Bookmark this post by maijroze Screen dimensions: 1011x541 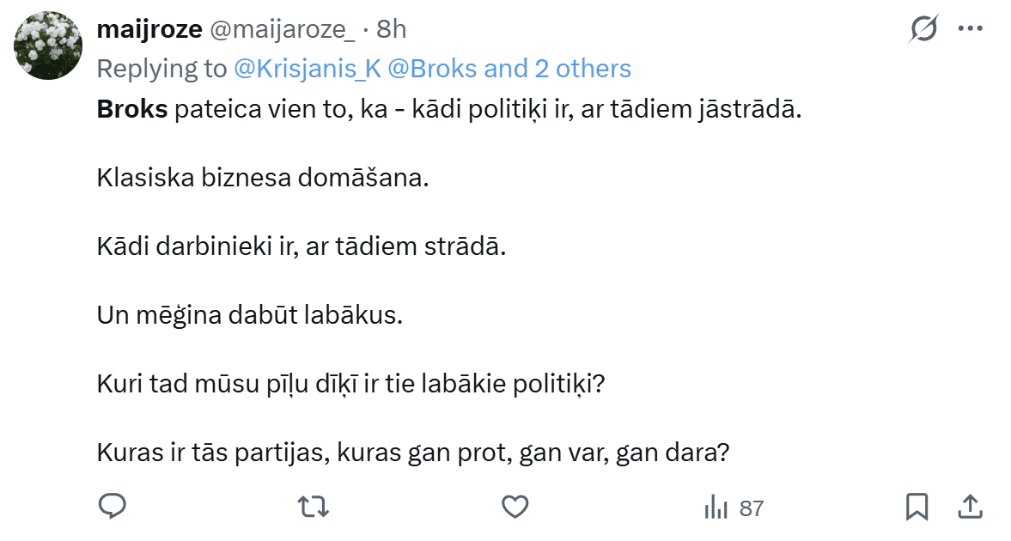(x=917, y=508)
